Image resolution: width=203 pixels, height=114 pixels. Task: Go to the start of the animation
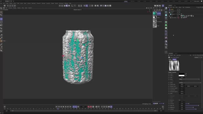pos(56,107)
